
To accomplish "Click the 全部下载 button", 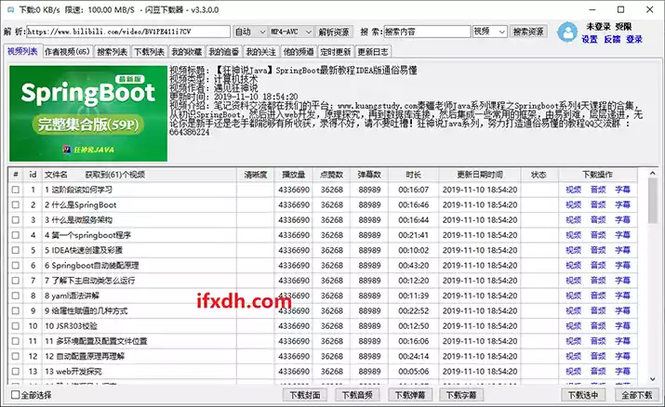I will click(x=636, y=396).
